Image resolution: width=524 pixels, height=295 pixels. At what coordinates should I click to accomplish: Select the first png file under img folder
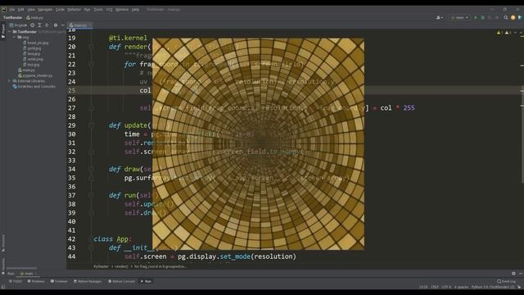[x=35, y=43]
